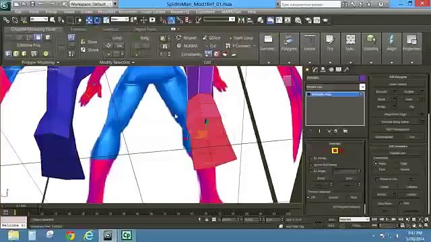Click the object color purple swatch
The image size is (431, 242).
click(362, 78)
